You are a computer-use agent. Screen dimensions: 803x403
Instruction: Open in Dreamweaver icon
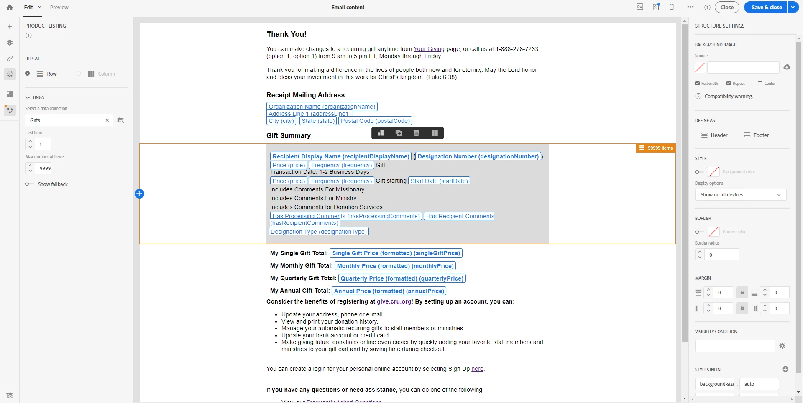[x=640, y=7]
